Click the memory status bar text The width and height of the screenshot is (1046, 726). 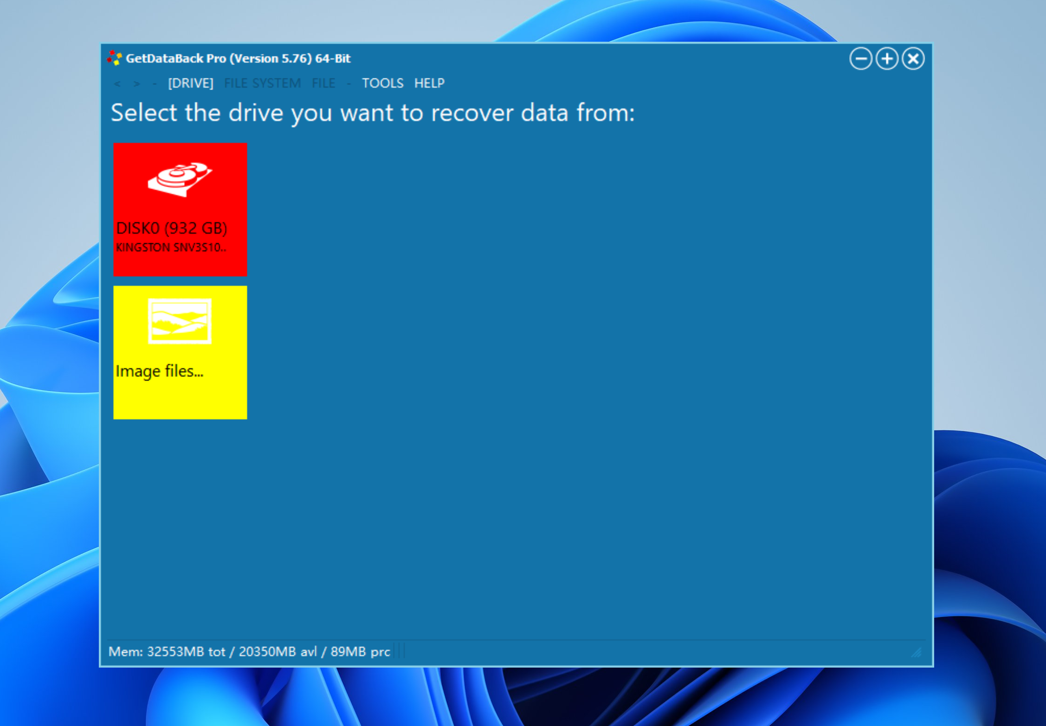(249, 651)
